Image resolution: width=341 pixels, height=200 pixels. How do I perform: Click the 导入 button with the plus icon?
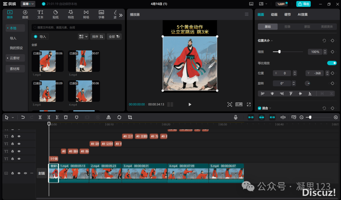[x=40, y=37]
